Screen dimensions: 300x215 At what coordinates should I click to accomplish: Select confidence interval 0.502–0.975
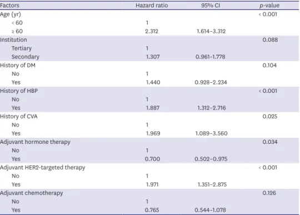coord(211,159)
